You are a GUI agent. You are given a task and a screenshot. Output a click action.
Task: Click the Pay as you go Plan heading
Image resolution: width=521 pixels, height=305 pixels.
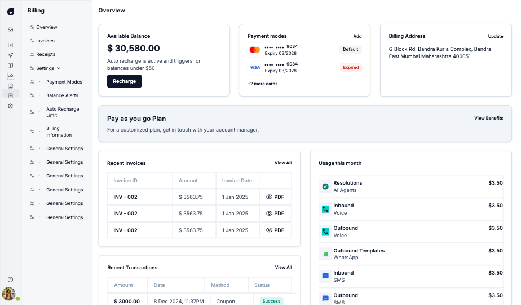136,119
